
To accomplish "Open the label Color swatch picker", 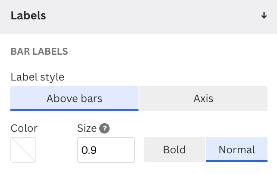I will (x=23, y=150).
